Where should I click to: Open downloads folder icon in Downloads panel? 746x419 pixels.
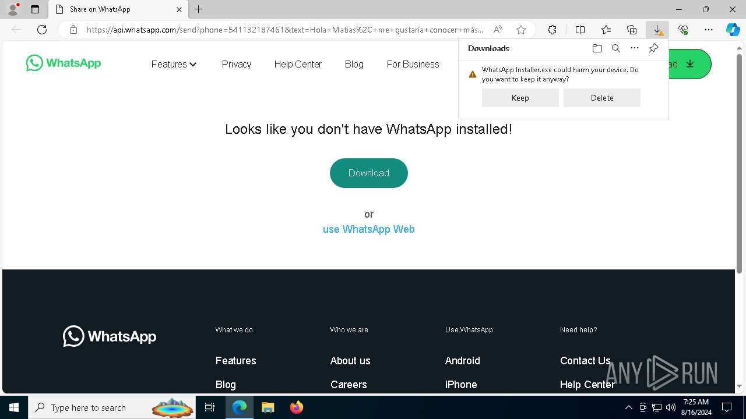pyautogui.click(x=597, y=48)
